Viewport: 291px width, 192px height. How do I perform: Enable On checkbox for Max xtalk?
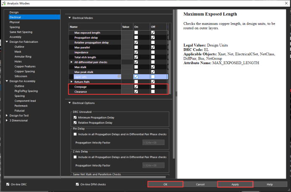click(x=136, y=67)
